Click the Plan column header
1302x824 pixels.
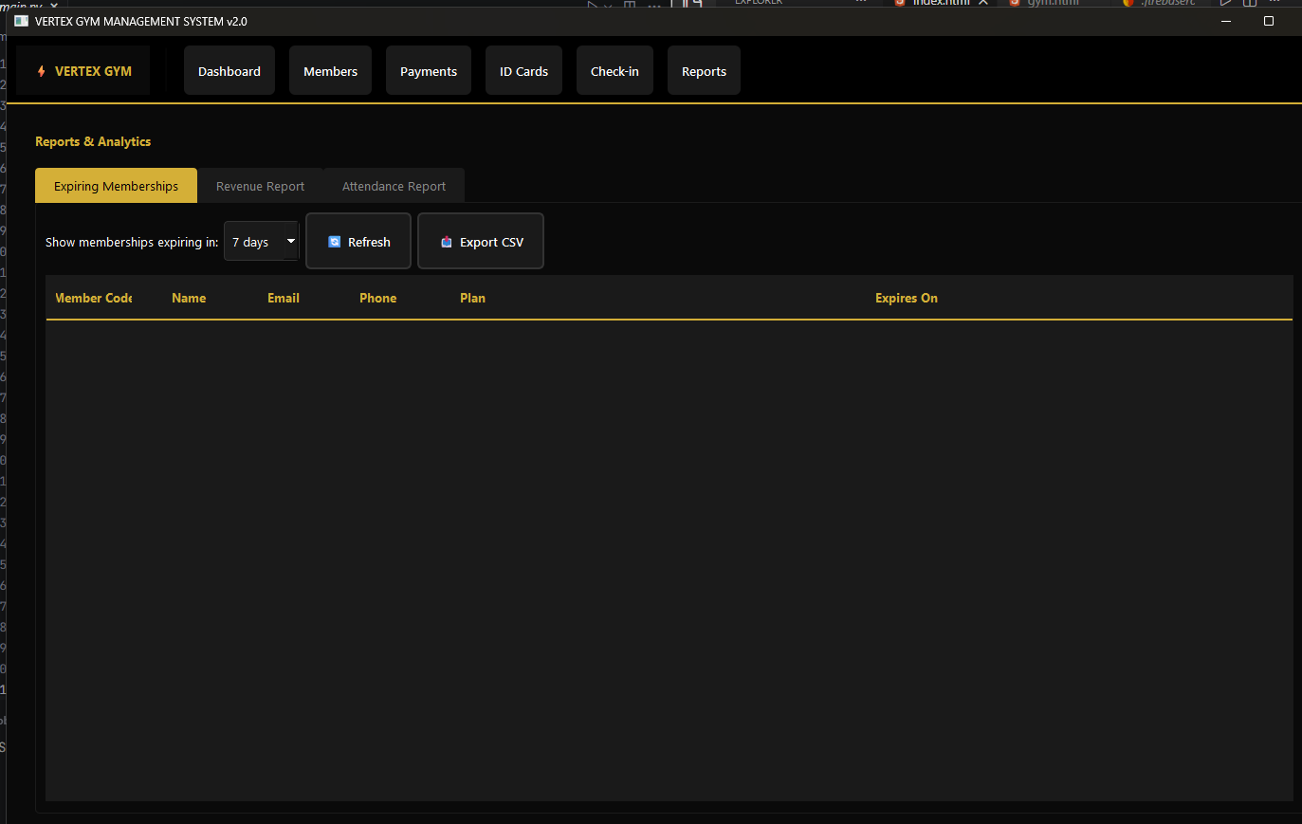pos(472,298)
